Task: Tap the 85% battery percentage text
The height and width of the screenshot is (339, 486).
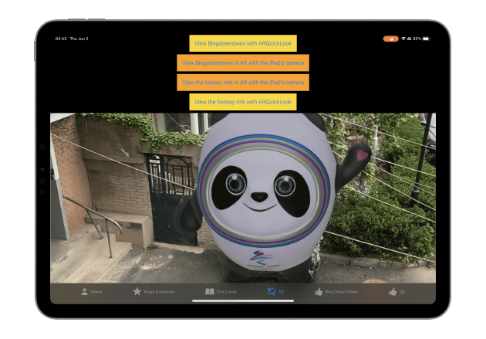Action: point(417,39)
